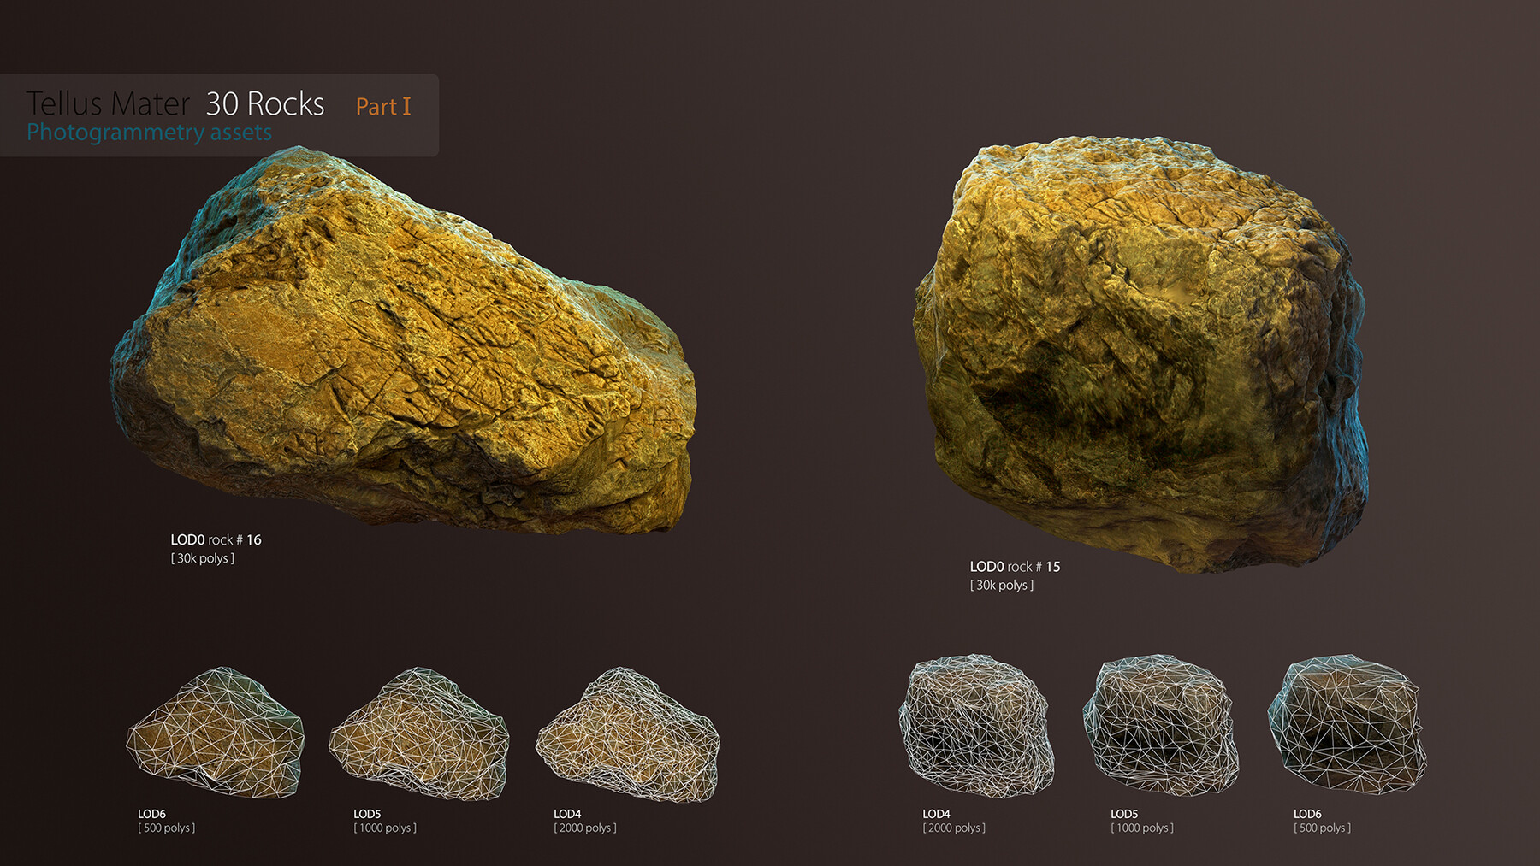1540x866 pixels.
Task: Click "[ 1000 polys ]" in rock 16's row
Action: (385, 828)
